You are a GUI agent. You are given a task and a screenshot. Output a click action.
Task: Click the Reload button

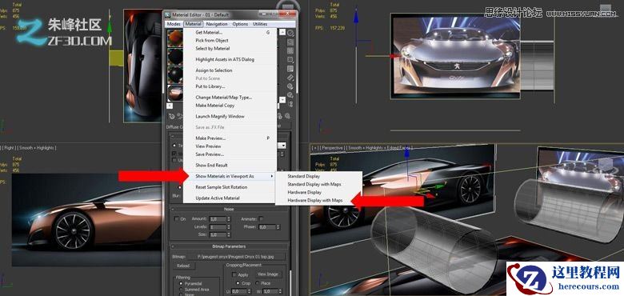[184, 266]
